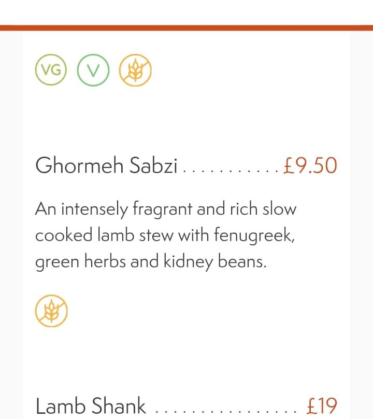Click the circled V vegetarian icon
This screenshot has height=419, width=373.
93,71
